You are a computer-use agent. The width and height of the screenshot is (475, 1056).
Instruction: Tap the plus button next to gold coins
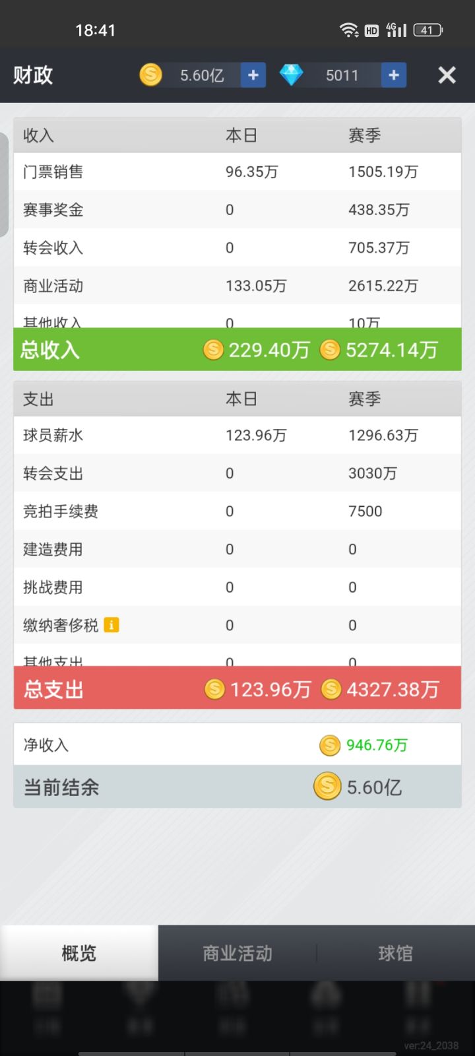pos(253,75)
